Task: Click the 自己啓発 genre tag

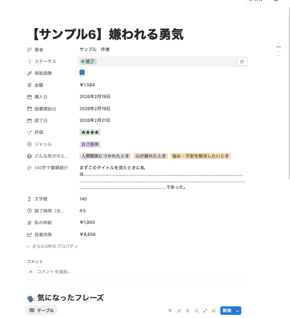Action: click(90, 144)
